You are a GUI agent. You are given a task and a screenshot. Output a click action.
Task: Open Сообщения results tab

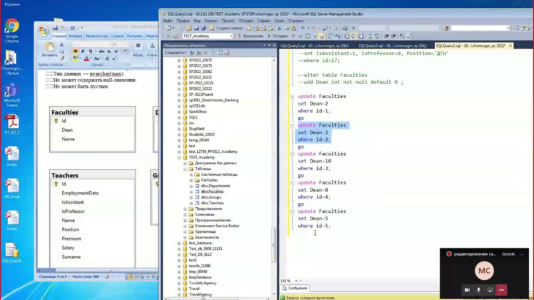coord(295,288)
